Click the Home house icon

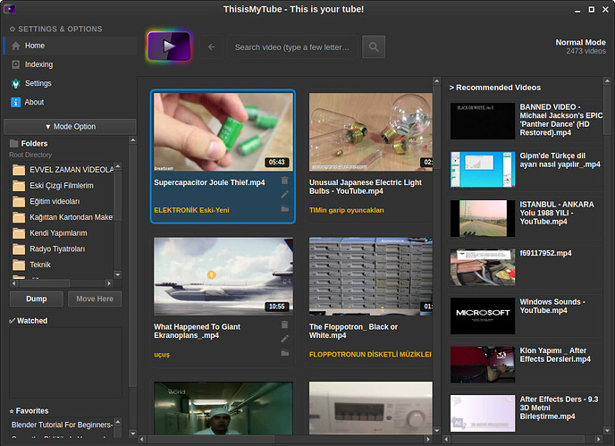[16, 46]
